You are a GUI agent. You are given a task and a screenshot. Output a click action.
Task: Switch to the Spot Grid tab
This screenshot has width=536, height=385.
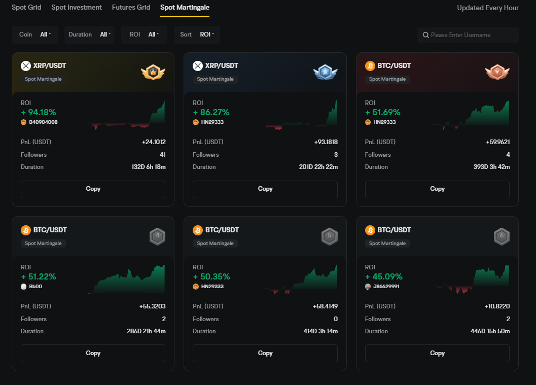(26, 8)
